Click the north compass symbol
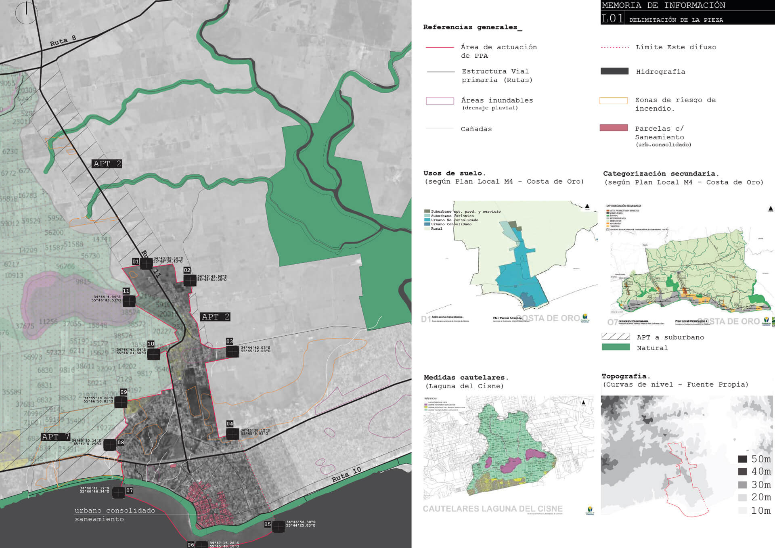Image resolution: width=775 pixels, height=548 pixels. (x=26, y=13)
